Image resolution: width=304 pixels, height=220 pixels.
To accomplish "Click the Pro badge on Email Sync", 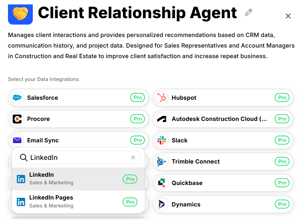I will [138, 140].
